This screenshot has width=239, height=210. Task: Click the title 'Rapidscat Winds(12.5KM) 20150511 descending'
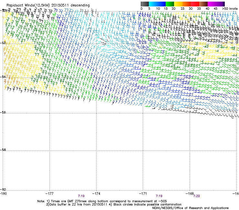click(48, 5)
